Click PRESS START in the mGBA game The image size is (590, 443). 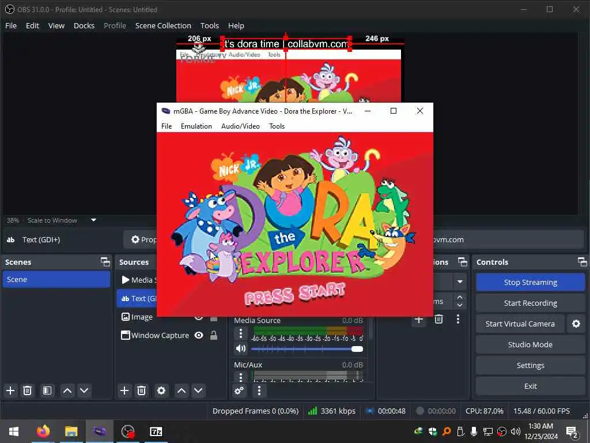(x=294, y=294)
